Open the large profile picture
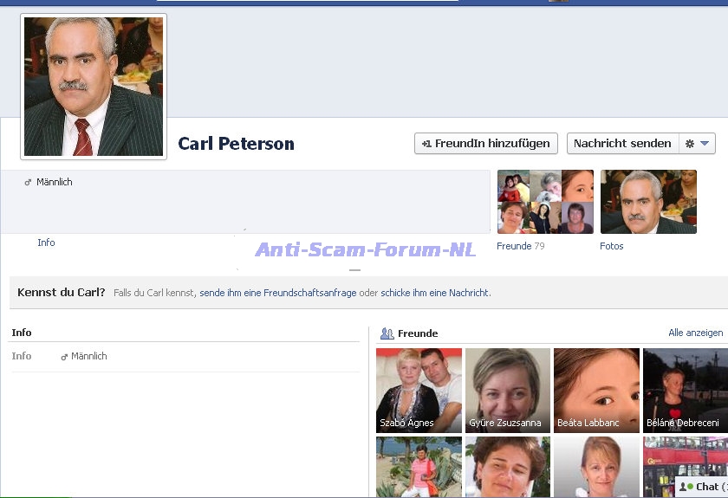728x498 pixels. tap(94, 87)
